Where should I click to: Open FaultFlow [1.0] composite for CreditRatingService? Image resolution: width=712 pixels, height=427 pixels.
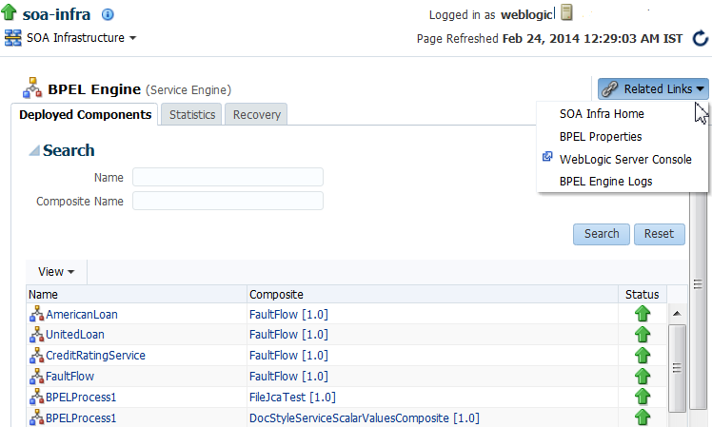pos(288,356)
